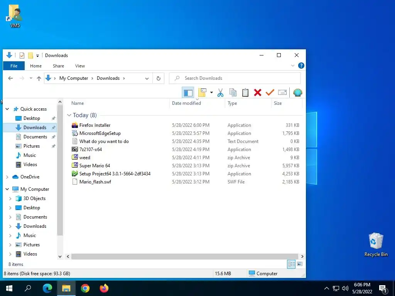Switch to the Home ribbon tab

pyautogui.click(x=36, y=66)
